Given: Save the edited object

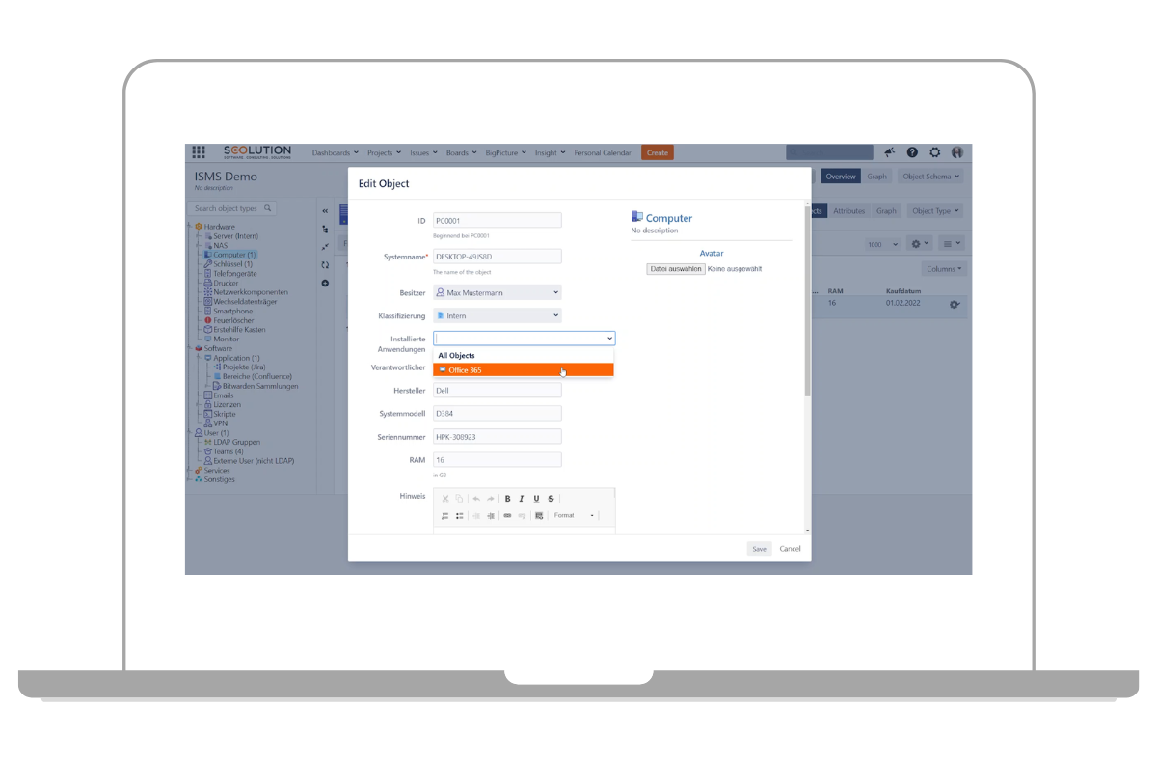Looking at the screenshot, I should coord(760,549).
